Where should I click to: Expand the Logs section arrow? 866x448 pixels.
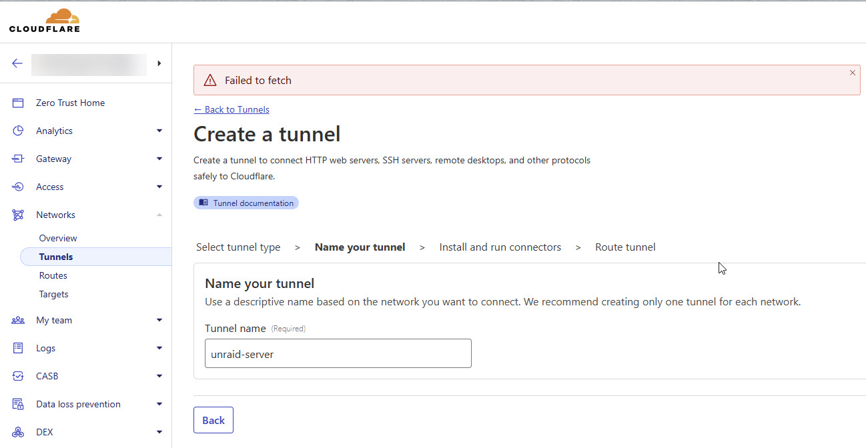pyautogui.click(x=159, y=348)
